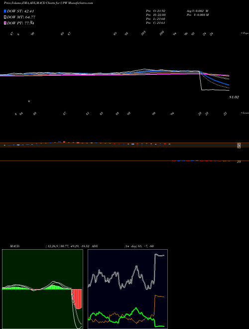Click the red MACD histogram bars
249x329 pixels.
(x=77, y=299)
